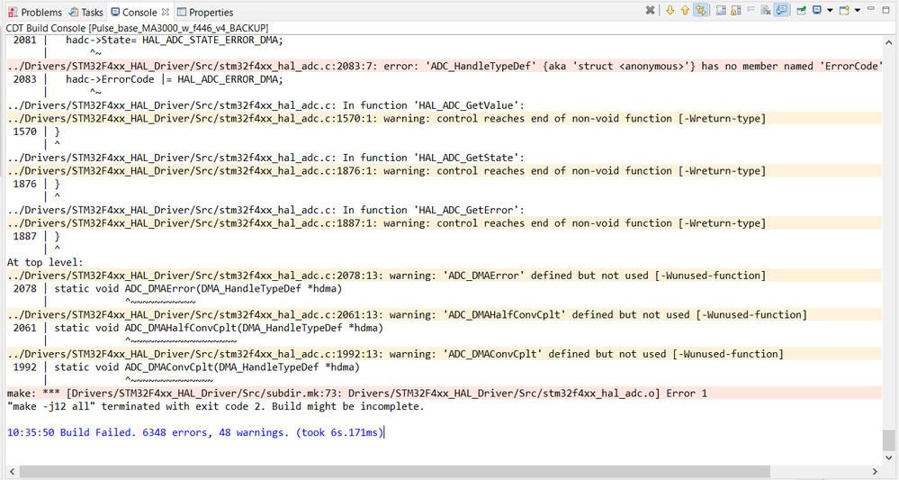Click code line 1992 static void ADC_DMAConvCplt

pos(186,367)
